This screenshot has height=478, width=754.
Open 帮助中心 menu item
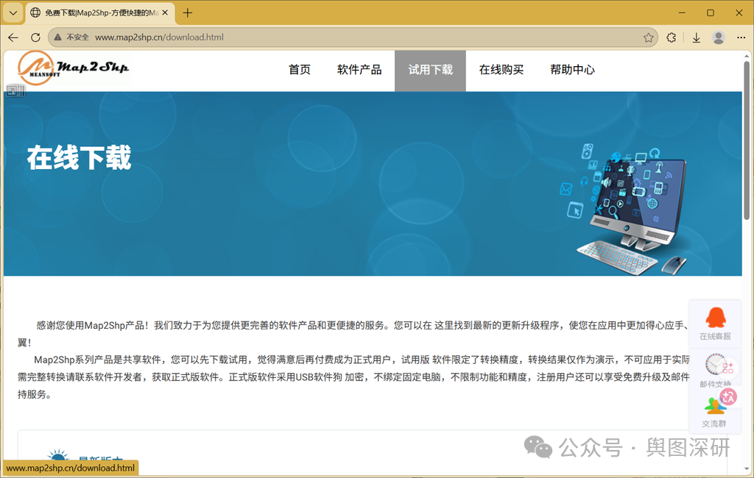(x=572, y=70)
